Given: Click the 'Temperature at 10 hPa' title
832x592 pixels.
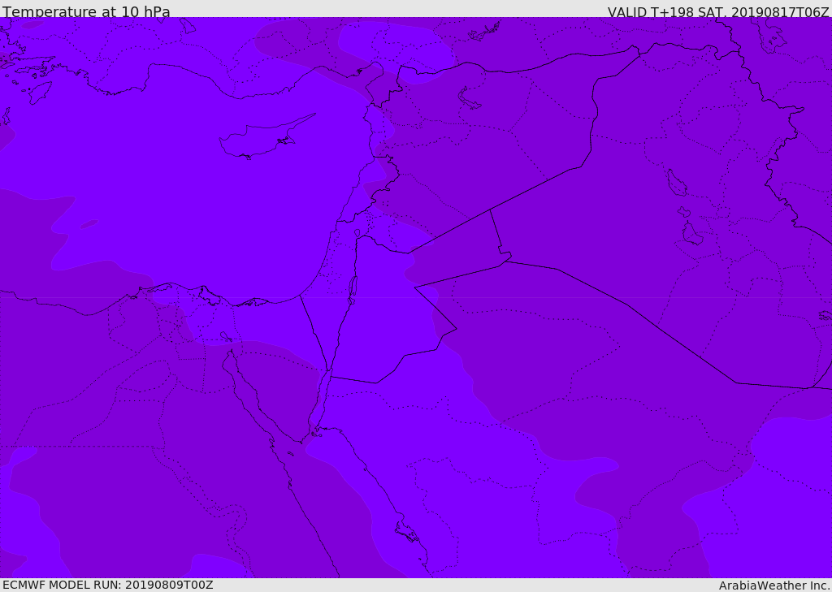Looking at the screenshot, I should coord(86,11).
